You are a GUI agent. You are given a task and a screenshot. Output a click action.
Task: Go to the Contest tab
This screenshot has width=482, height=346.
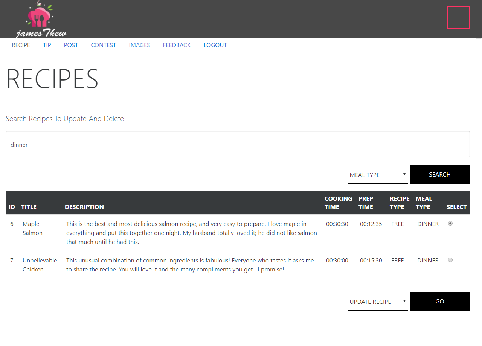(104, 45)
